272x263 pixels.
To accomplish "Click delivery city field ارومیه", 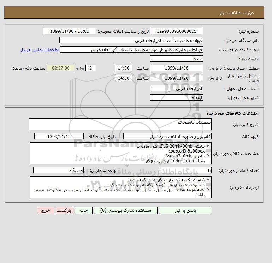I will [x=176, y=97].
